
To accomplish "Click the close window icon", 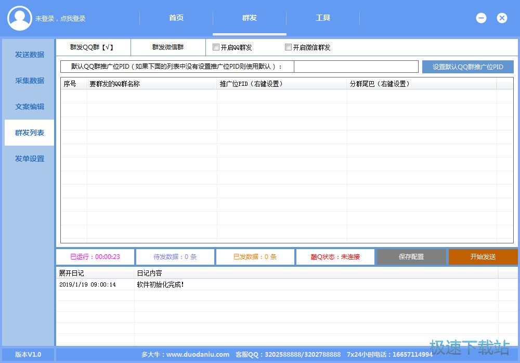I will tap(502, 18).
